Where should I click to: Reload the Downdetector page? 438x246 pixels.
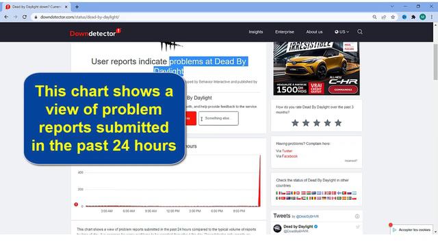click(x=25, y=17)
